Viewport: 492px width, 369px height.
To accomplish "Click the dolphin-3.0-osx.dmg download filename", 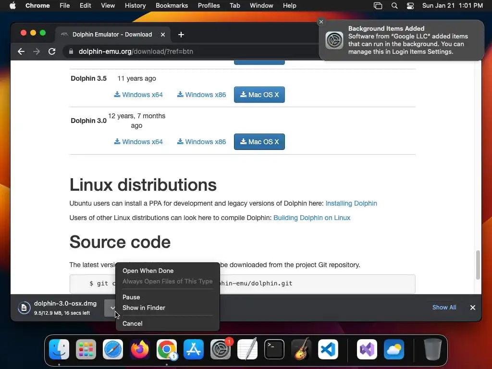I will (65, 304).
